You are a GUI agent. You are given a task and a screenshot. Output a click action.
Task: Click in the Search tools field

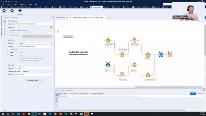(167, 4)
